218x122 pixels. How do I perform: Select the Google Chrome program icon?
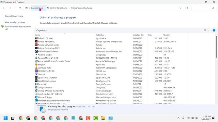(36, 87)
